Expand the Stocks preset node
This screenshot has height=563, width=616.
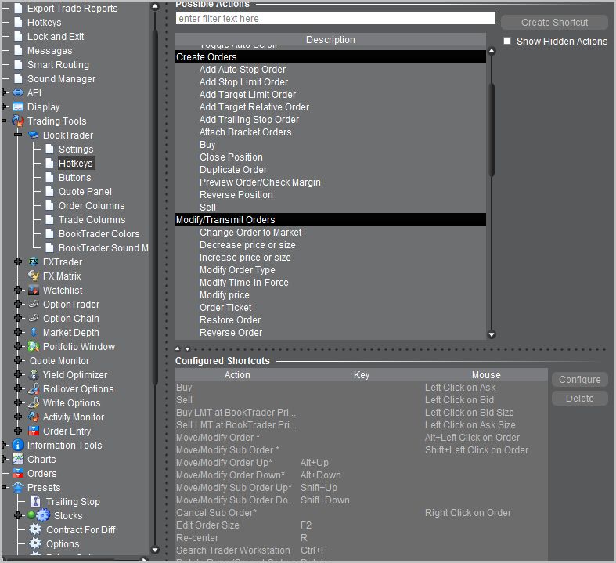coord(18,515)
